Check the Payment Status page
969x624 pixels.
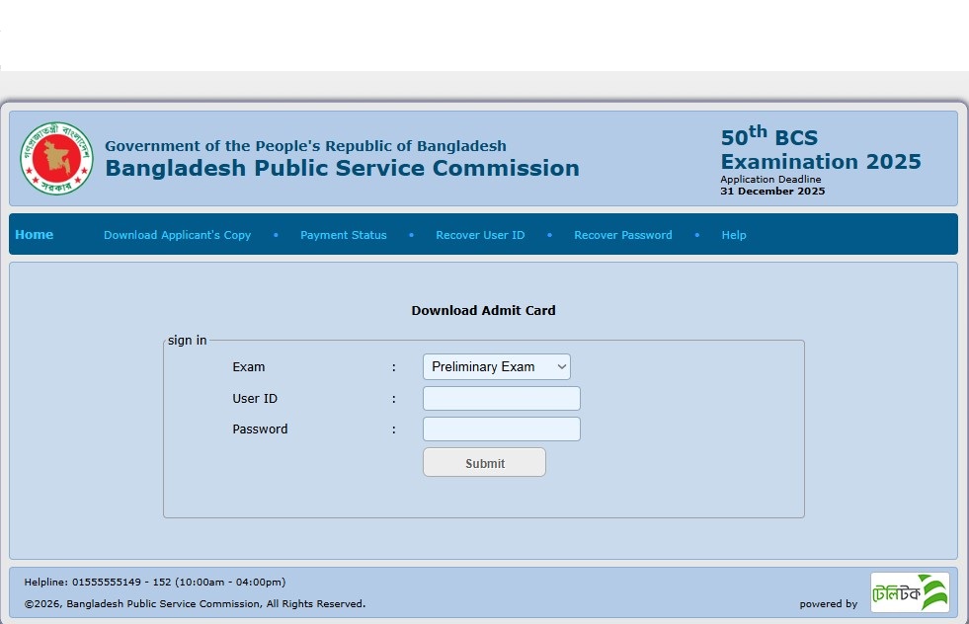343,235
